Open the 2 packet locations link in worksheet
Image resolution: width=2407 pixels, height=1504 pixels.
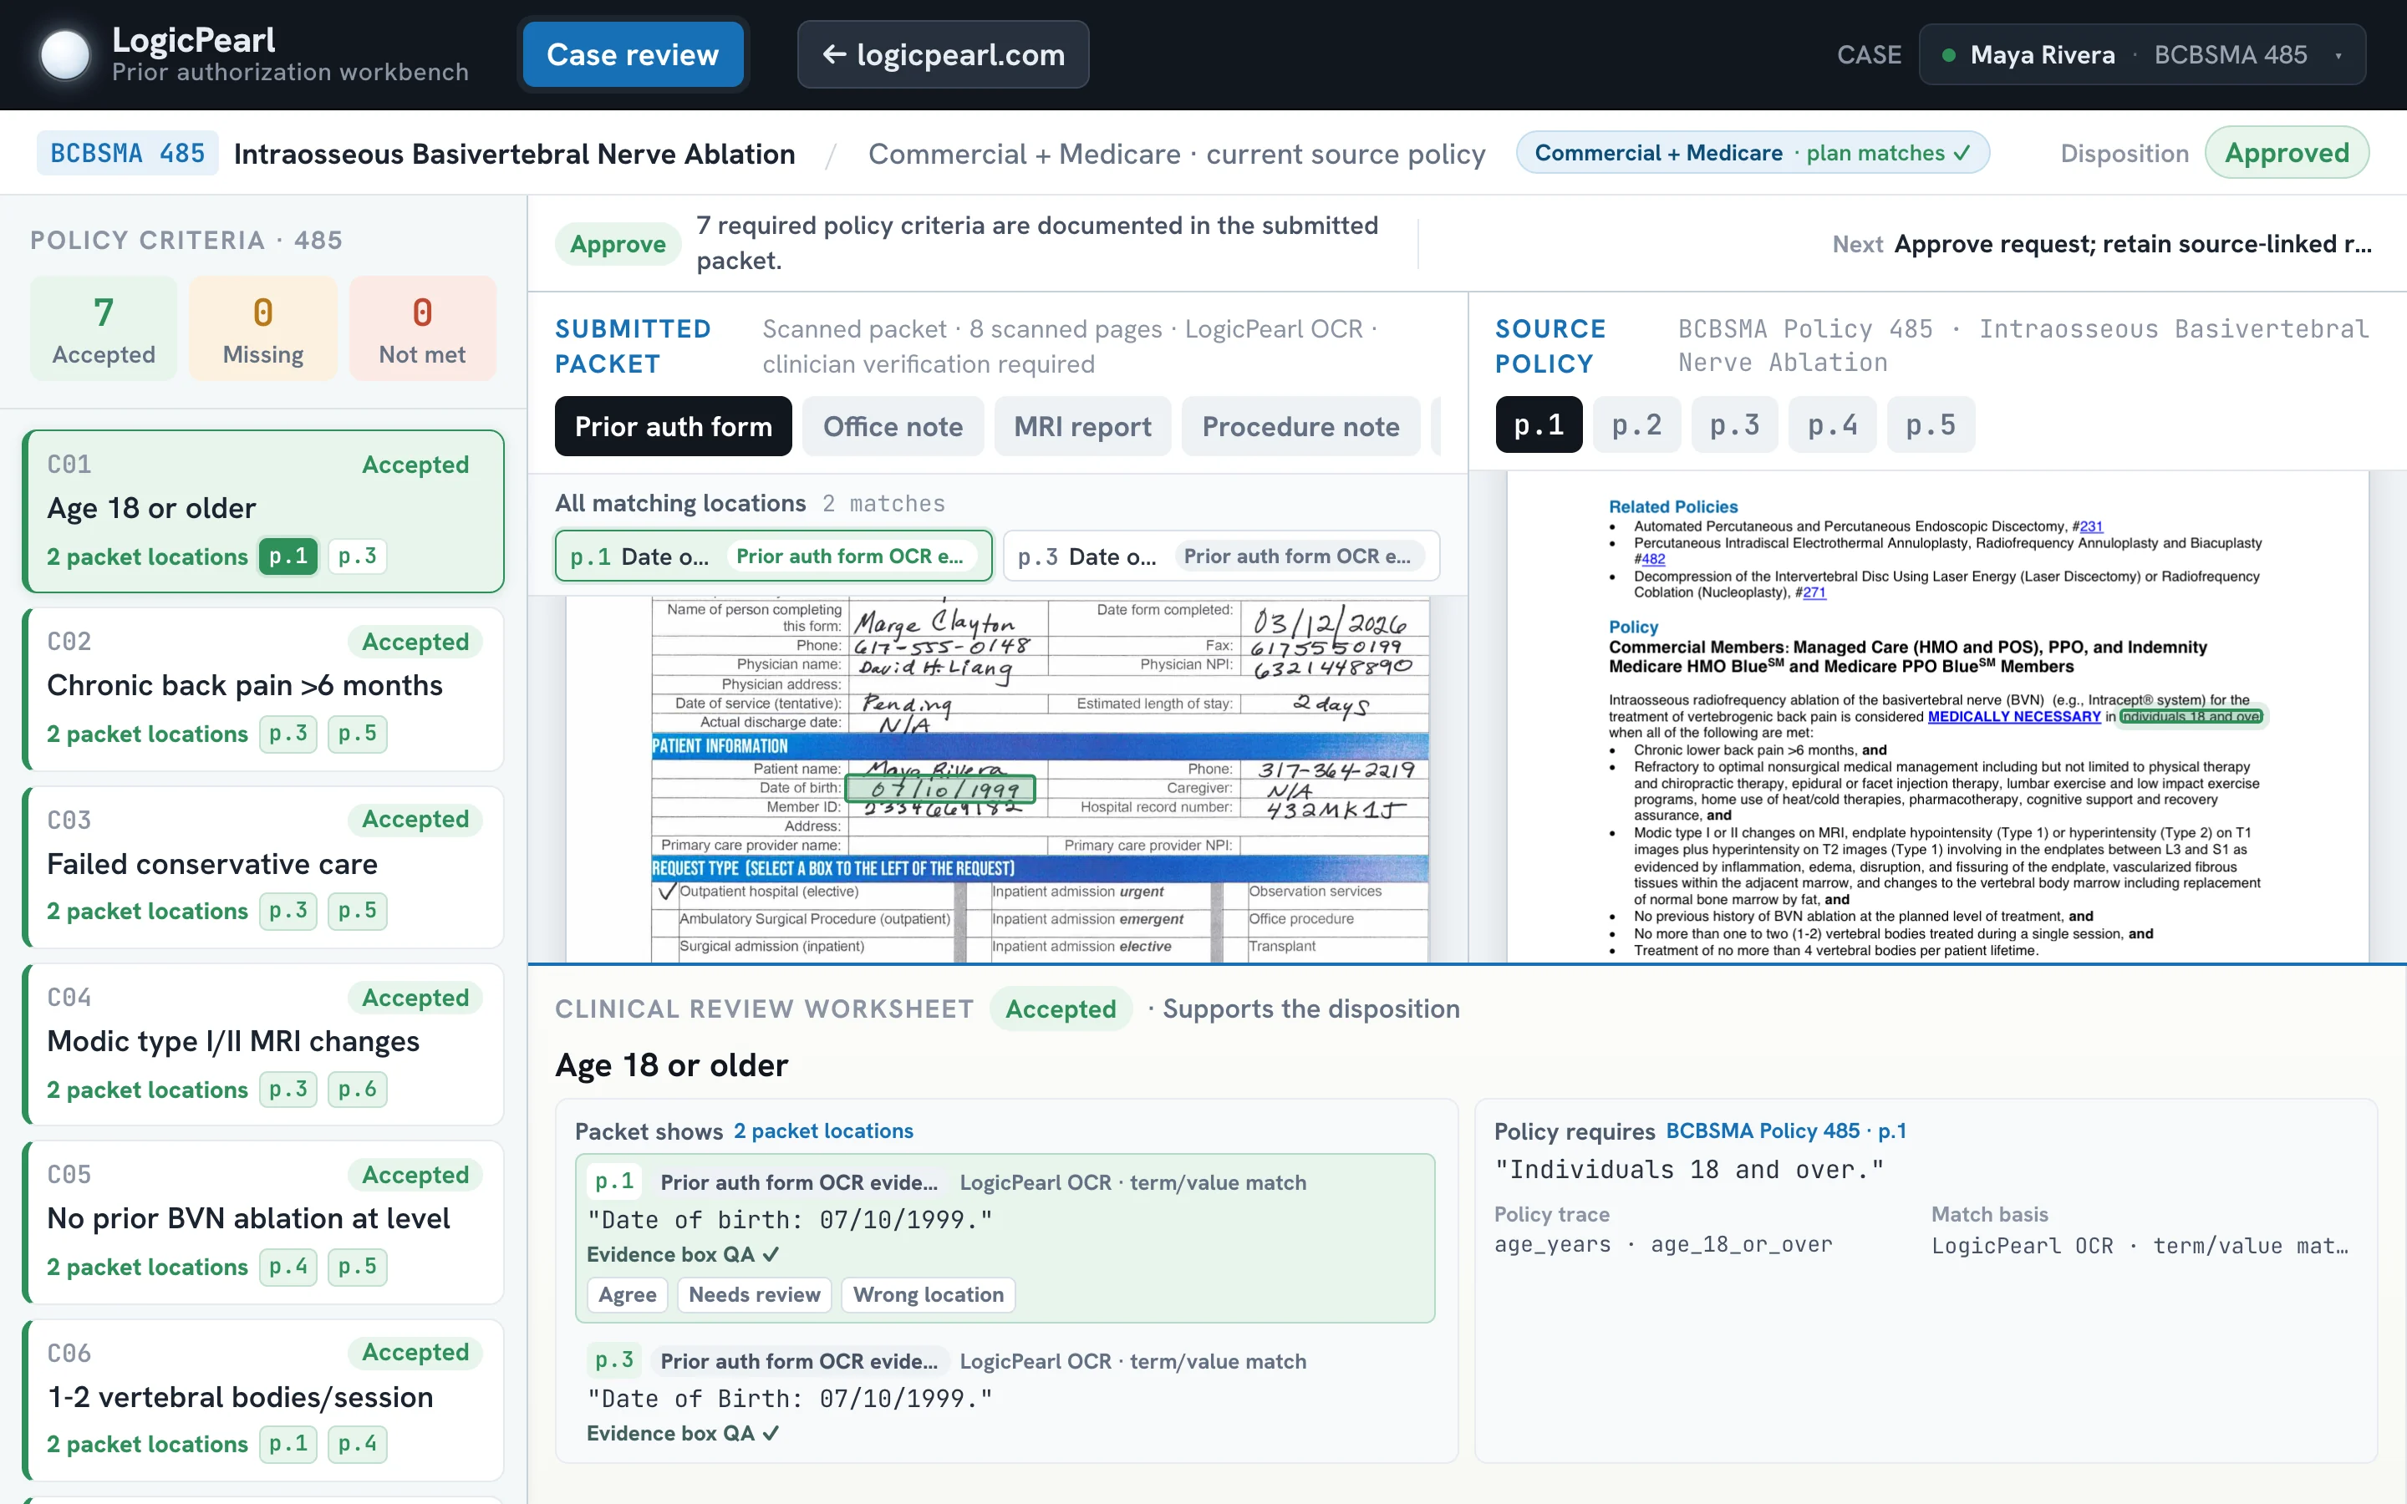pyautogui.click(x=823, y=1131)
